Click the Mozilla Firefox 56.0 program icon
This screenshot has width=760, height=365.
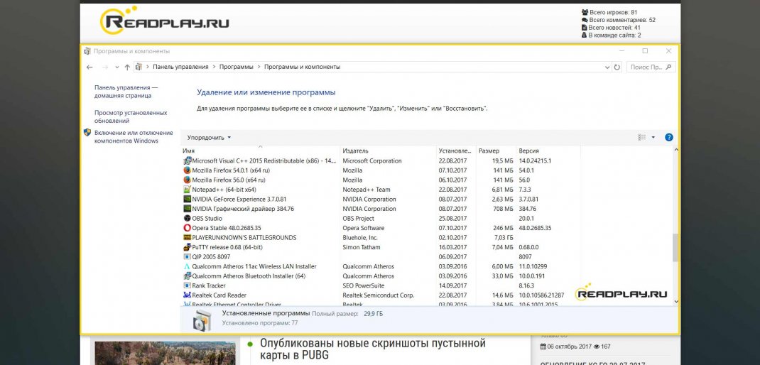[187, 180]
